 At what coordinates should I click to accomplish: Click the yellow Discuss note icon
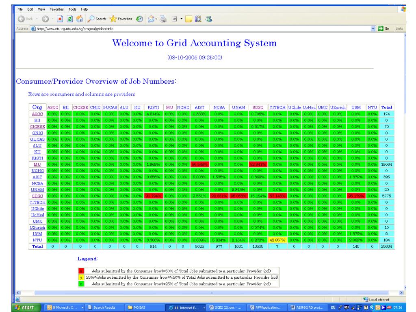coord(188,19)
